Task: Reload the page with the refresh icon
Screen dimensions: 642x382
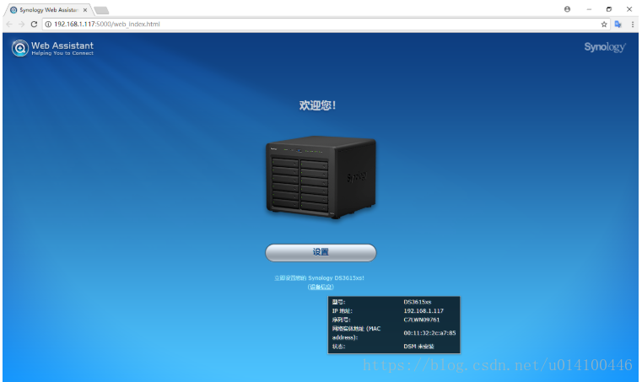Action: click(x=34, y=24)
